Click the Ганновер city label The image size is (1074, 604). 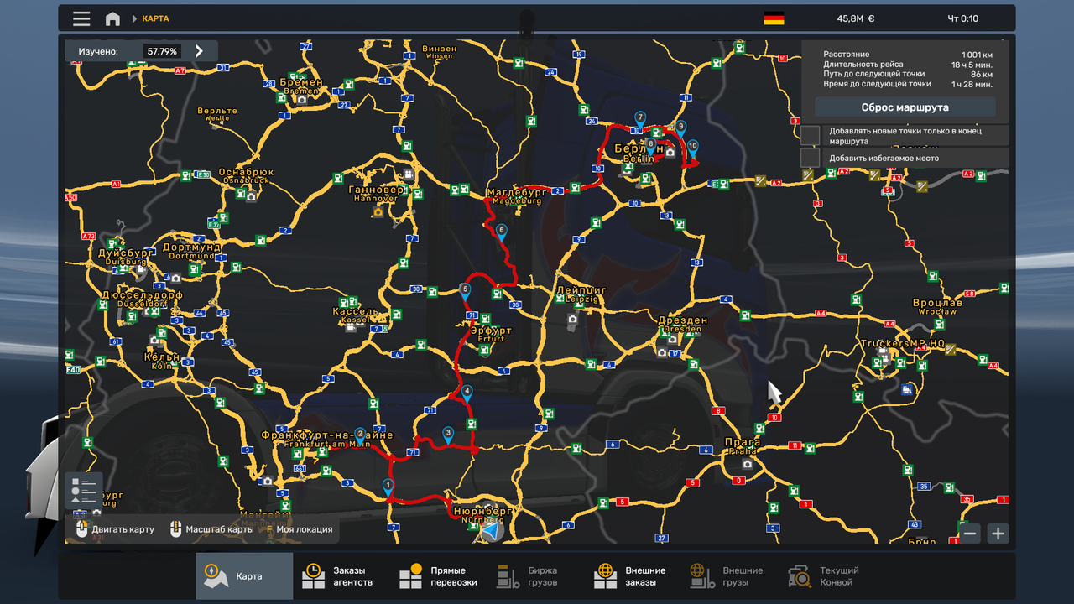pos(375,190)
